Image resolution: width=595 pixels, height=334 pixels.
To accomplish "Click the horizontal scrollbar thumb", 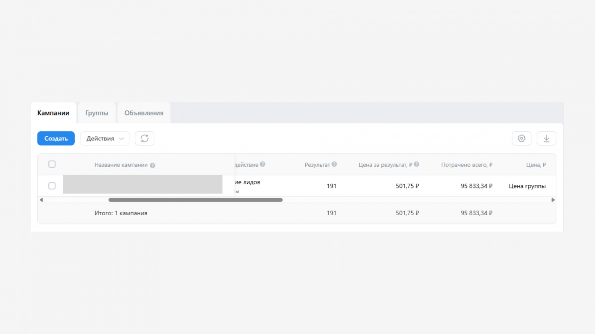I will [x=195, y=200].
